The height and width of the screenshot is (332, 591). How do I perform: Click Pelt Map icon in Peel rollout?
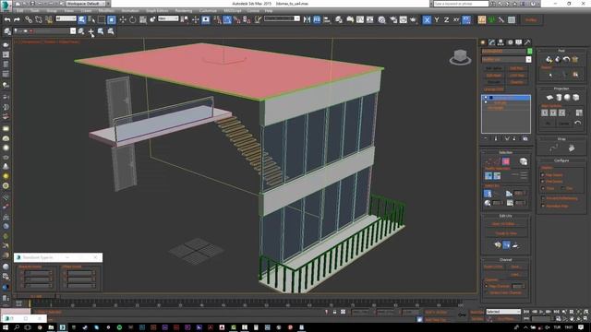coord(574,59)
